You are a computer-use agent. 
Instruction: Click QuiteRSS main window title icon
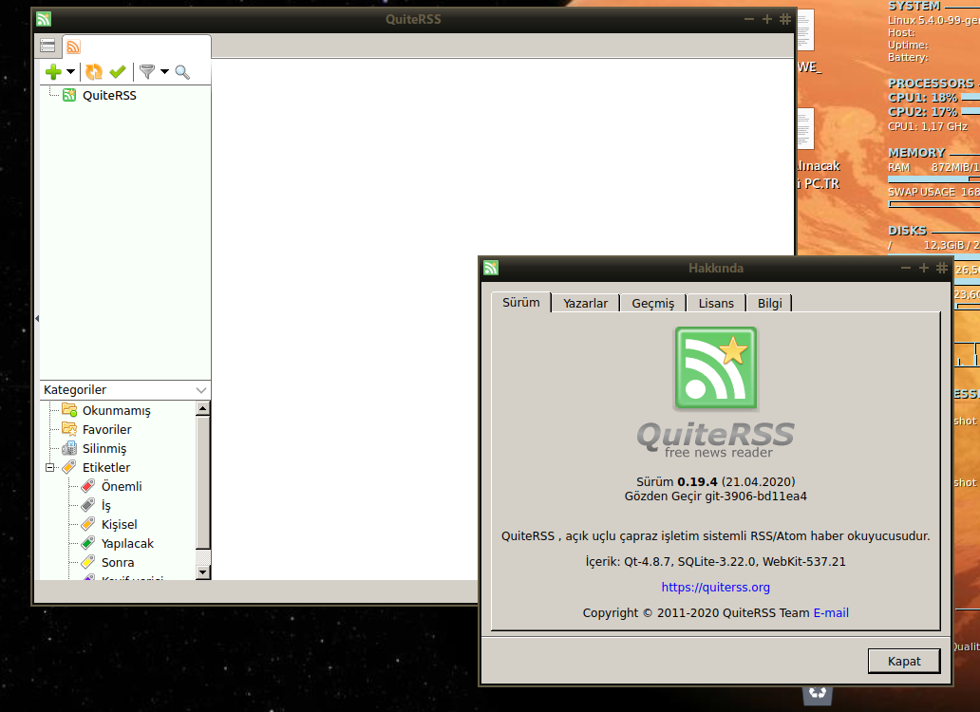43,19
